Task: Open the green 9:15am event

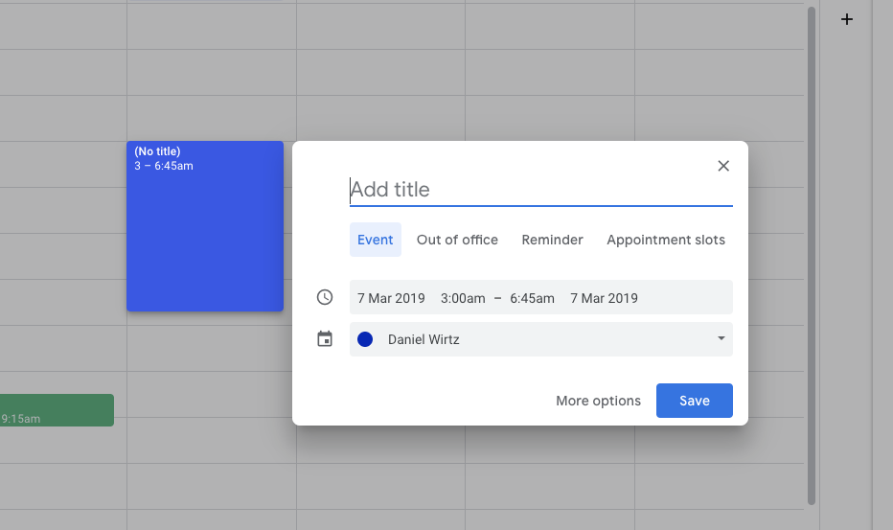Action: (x=57, y=410)
